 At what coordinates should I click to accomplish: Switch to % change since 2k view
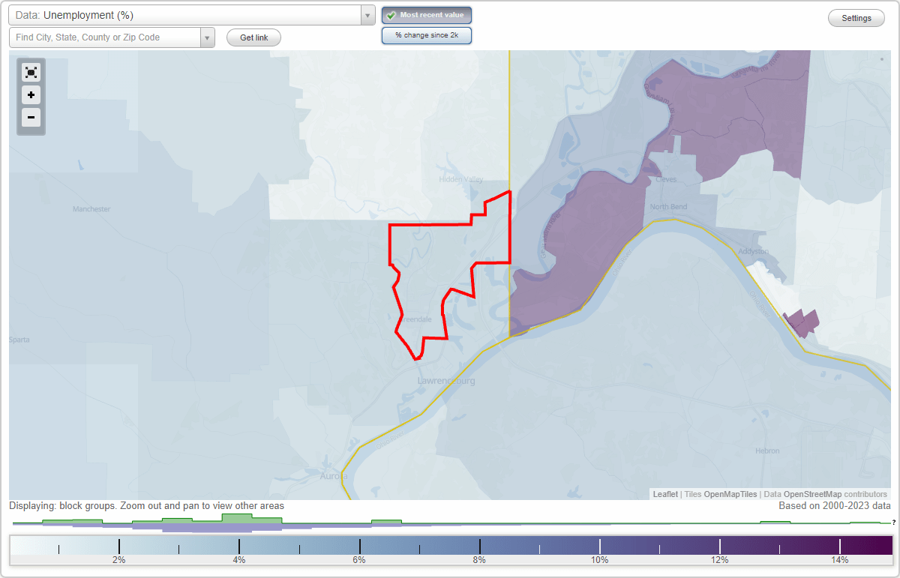426,34
